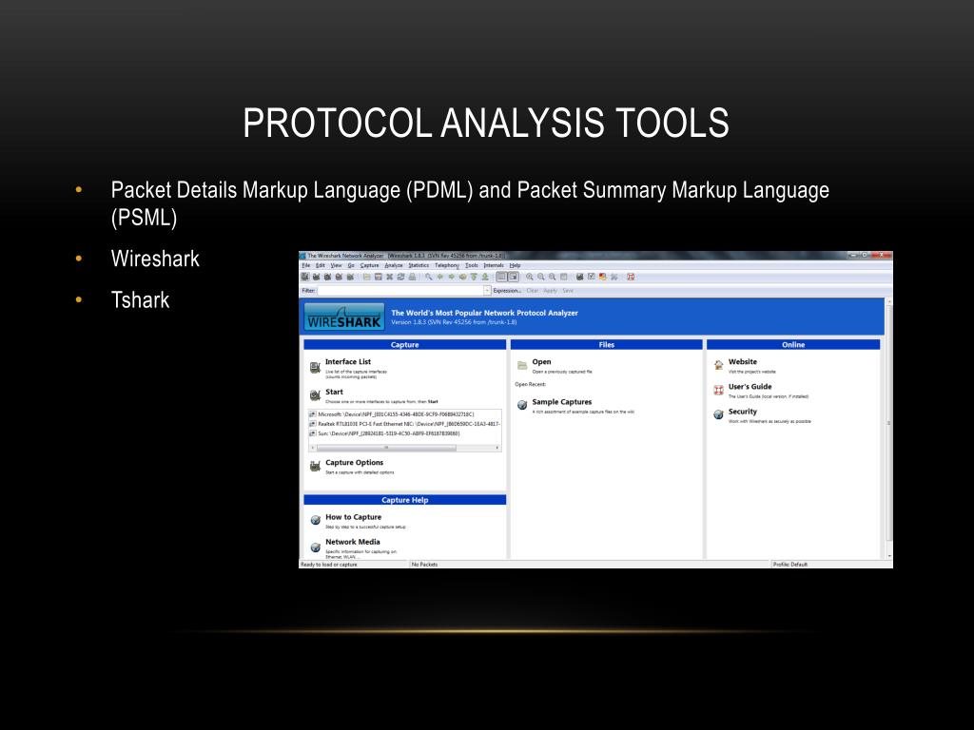Screen dimensions: 974x730
Task: Click the go to packet number icon
Action: (x=463, y=277)
